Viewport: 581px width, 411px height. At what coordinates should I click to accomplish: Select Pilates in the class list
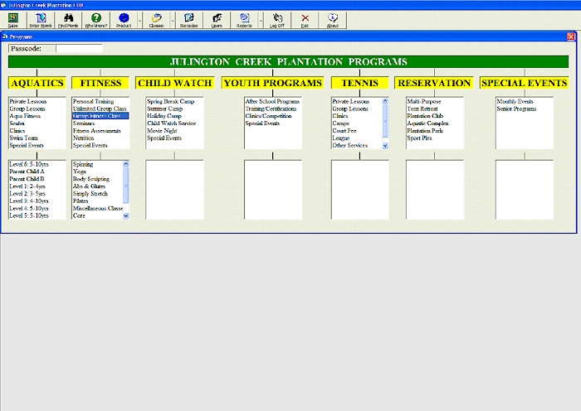click(81, 201)
